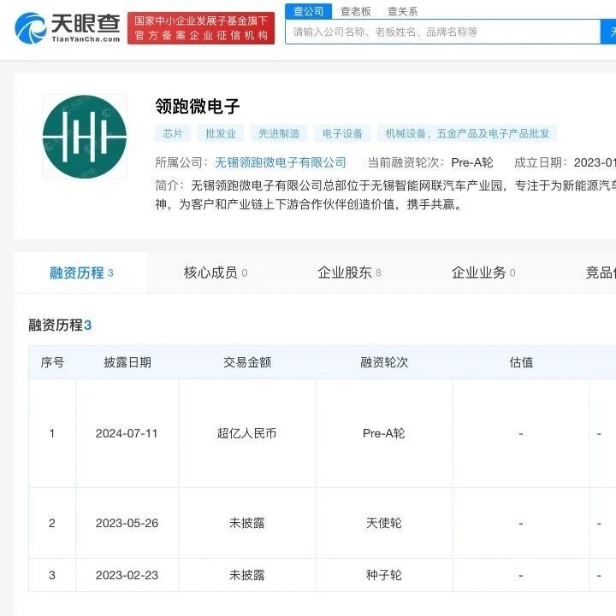Click the 种子轮 round cell
The width and height of the screenshot is (616, 616).
click(384, 575)
